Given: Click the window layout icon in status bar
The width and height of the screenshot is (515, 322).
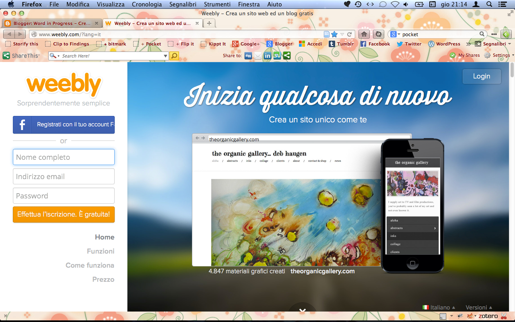Looking at the screenshot, I should [x=443, y=316].
